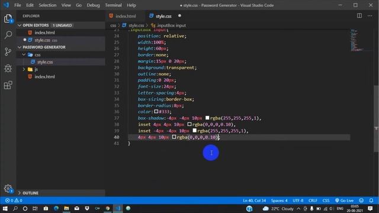The height and width of the screenshot is (213, 379).
Task: Open the Source Control view
Action: click(8, 51)
